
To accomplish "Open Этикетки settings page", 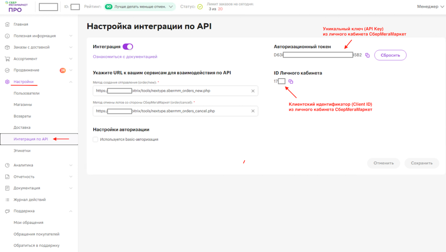I will click(22, 151).
